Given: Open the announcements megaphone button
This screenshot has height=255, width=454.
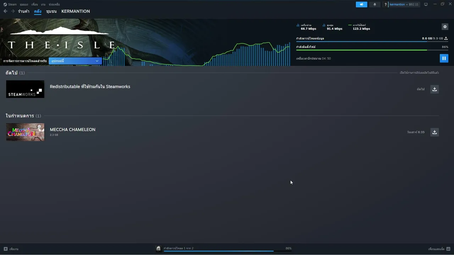Looking at the screenshot, I should pyautogui.click(x=361, y=5).
